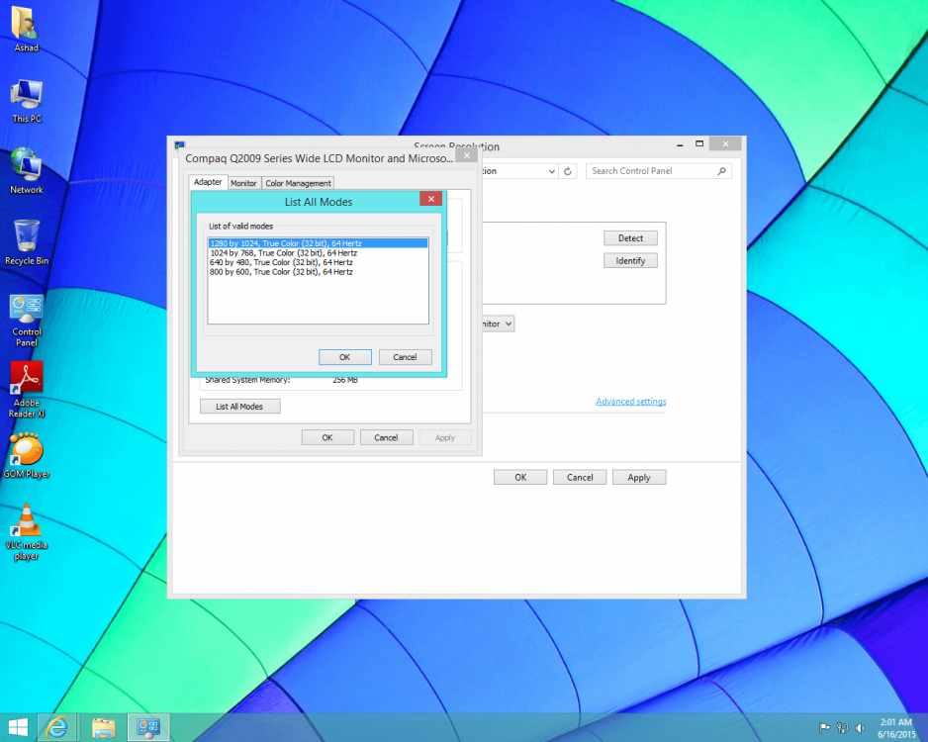The image size is (928, 742).
Task: Click Cancel in adapter properties dialog
Action: (x=387, y=438)
